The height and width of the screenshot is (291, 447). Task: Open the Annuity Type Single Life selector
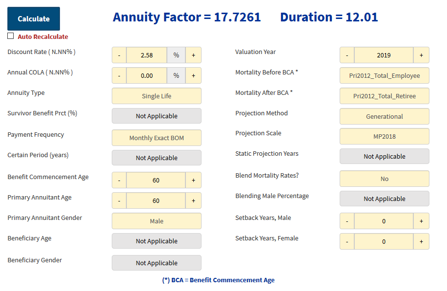click(157, 96)
